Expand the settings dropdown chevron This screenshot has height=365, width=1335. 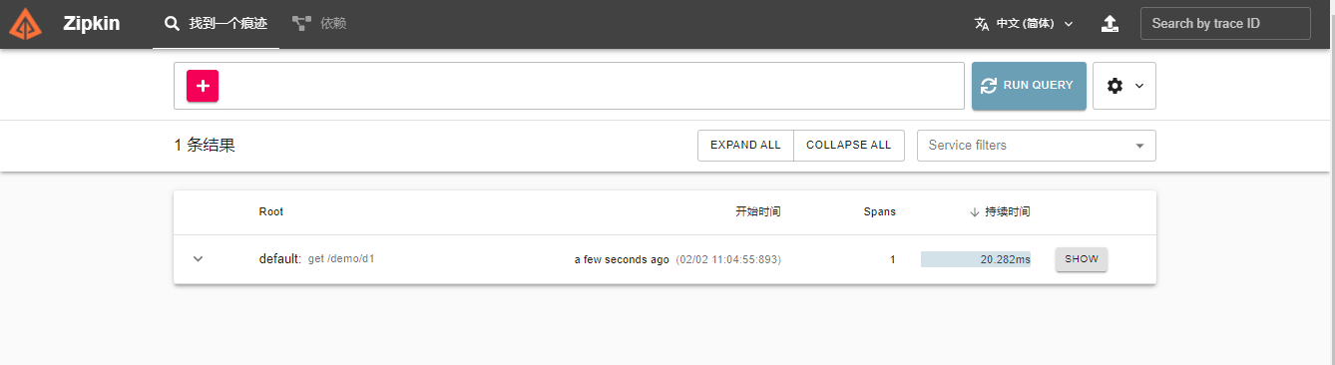[x=1139, y=86]
